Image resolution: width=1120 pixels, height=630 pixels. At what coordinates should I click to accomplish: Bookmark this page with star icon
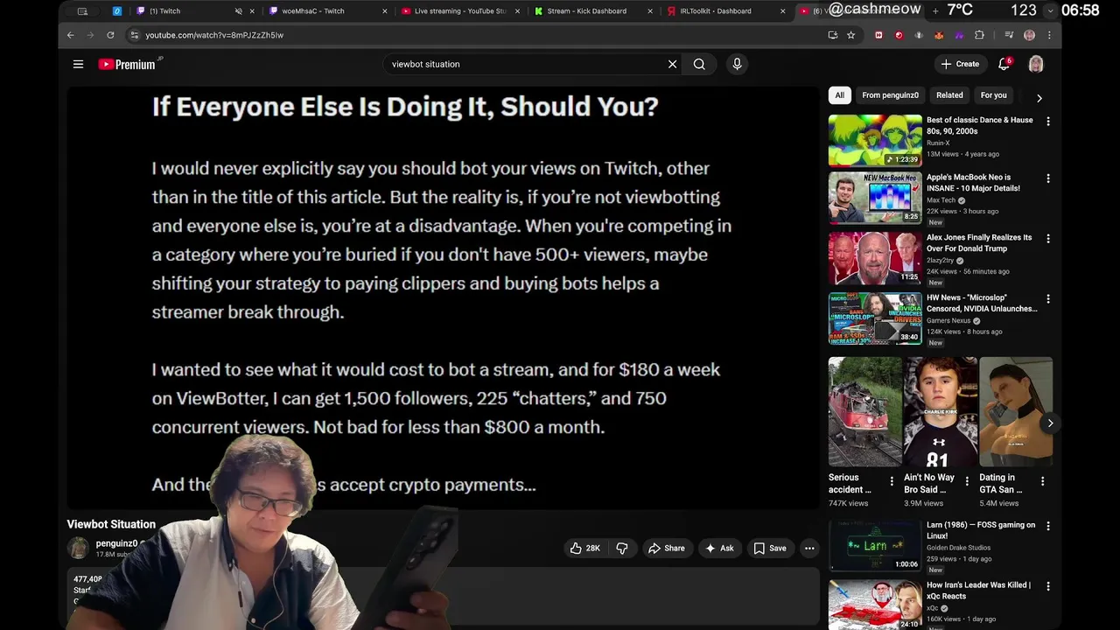pyautogui.click(x=850, y=35)
